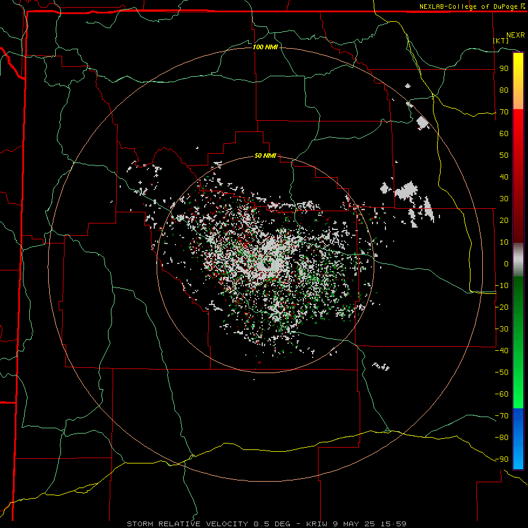Image resolution: width=528 pixels, height=528 pixels.
Task: Click the -60 value on the velocity scale
Action: coord(502,394)
